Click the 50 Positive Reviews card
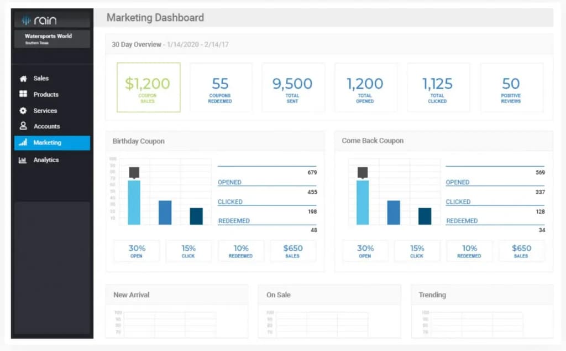The image size is (566, 351). (511, 87)
